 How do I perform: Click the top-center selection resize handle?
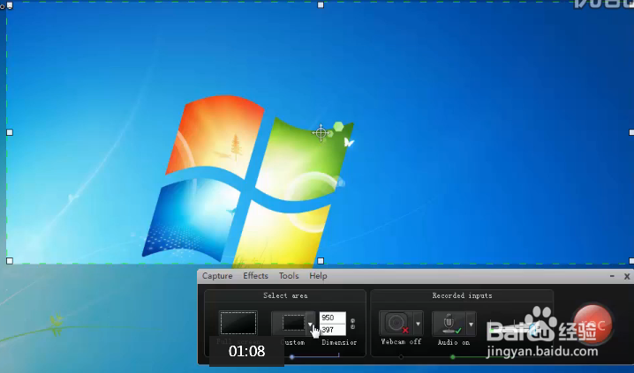pos(321,4)
